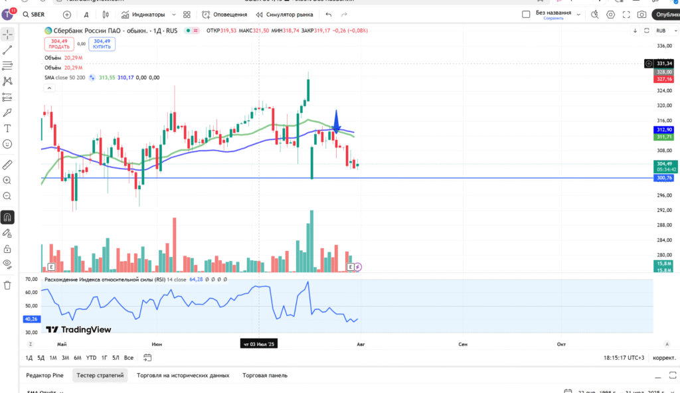
Task: Open the Индикаторы indicators dialog
Action: coord(143,15)
